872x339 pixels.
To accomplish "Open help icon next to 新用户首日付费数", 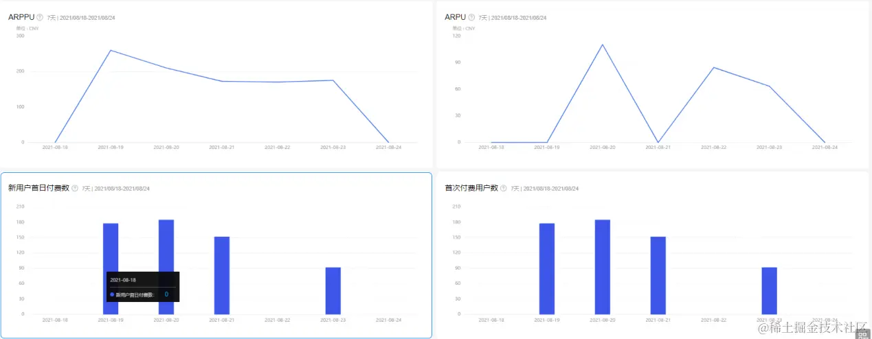I will click(x=75, y=188).
